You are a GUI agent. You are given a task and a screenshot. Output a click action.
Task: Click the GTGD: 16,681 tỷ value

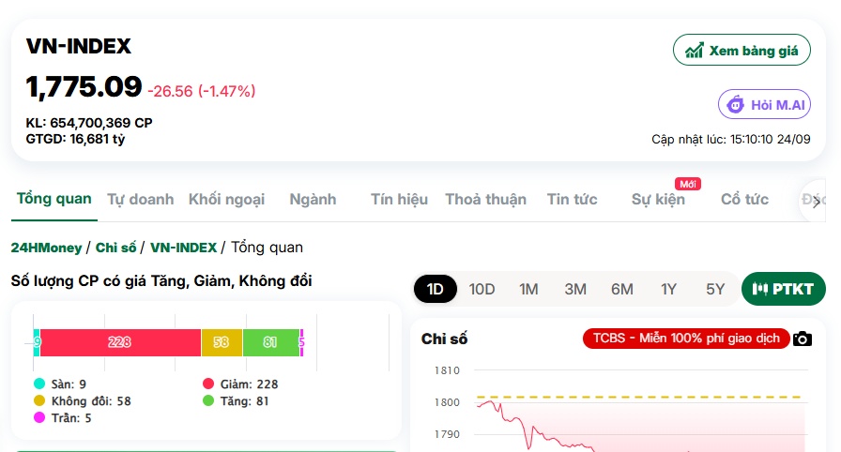click(x=75, y=139)
